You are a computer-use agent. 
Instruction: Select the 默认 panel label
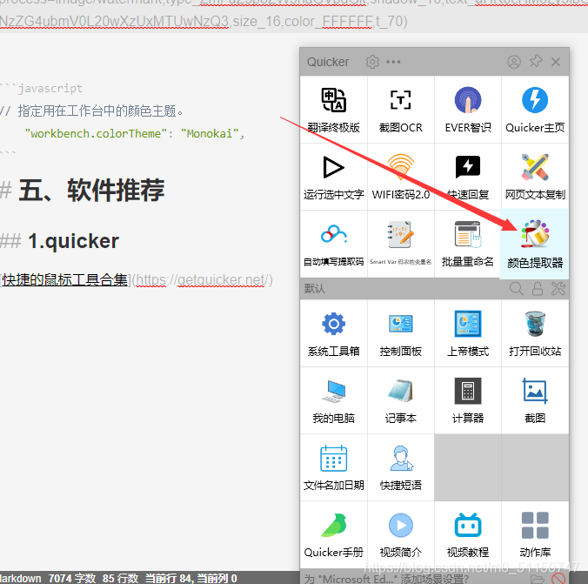click(x=314, y=289)
